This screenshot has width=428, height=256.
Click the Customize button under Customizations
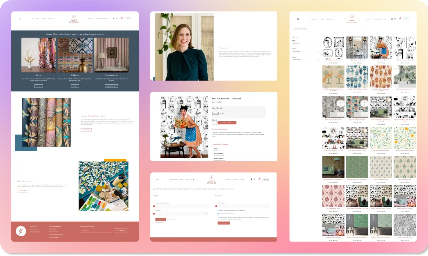(x=111, y=86)
